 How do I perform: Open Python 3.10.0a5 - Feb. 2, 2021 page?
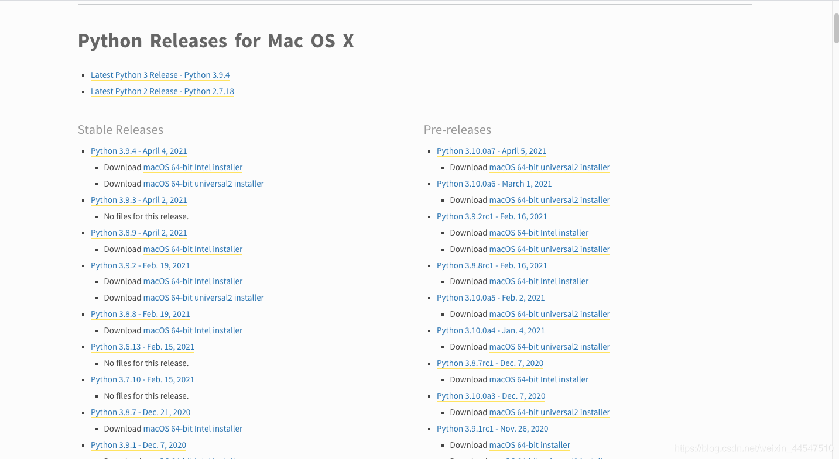point(491,298)
